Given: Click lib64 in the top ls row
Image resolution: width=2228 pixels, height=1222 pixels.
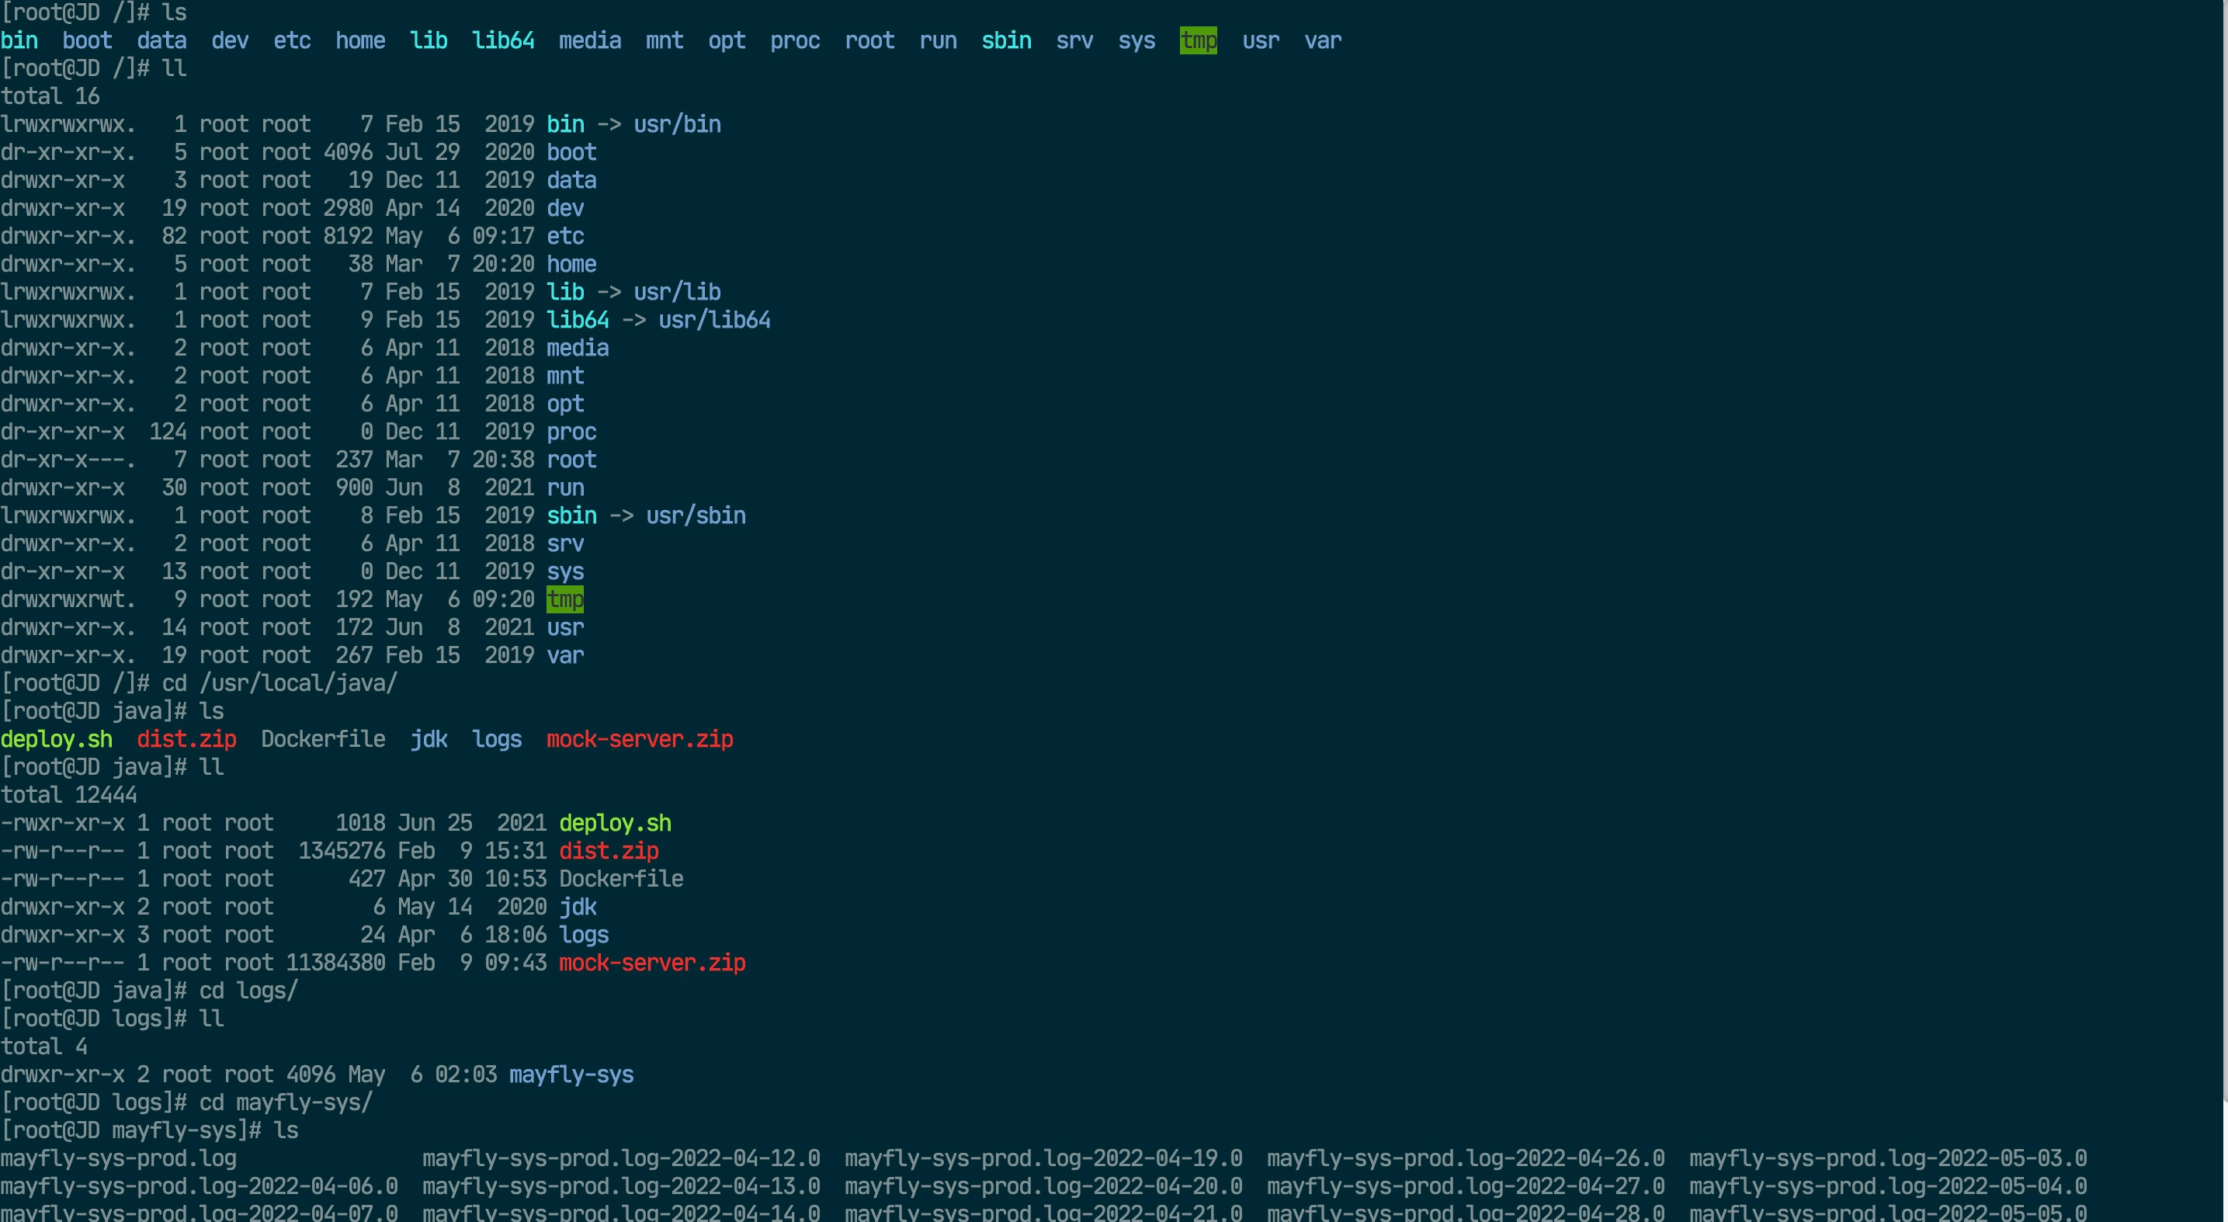Looking at the screenshot, I should pos(502,40).
